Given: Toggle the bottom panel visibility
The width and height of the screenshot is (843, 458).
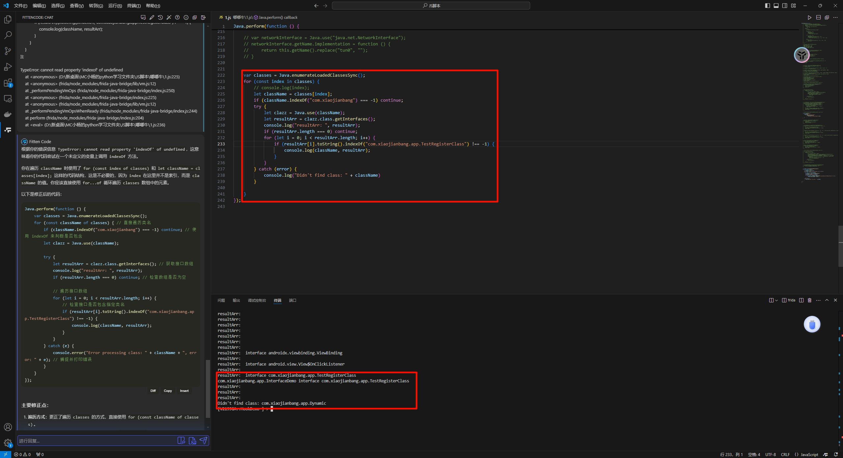Looking at the screenshot, I should (x=776, y=6).
